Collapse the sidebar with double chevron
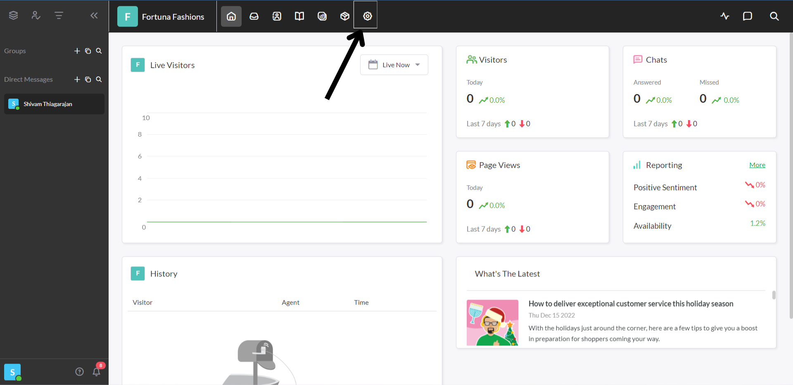The height and width of the screenshot is (385, 793). (x=94, y=15)
